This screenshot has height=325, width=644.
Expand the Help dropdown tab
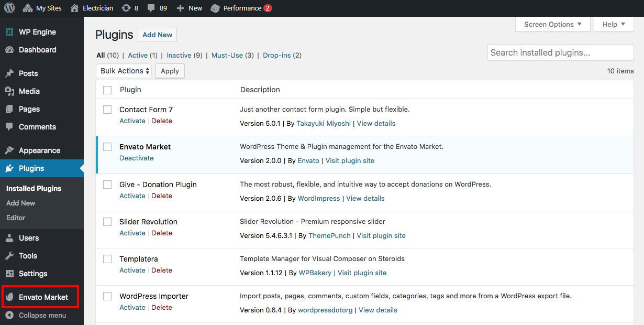(x=613, y=24)
